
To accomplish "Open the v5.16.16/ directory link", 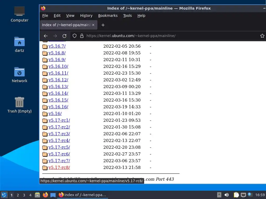I will click(x=58, y=107).
